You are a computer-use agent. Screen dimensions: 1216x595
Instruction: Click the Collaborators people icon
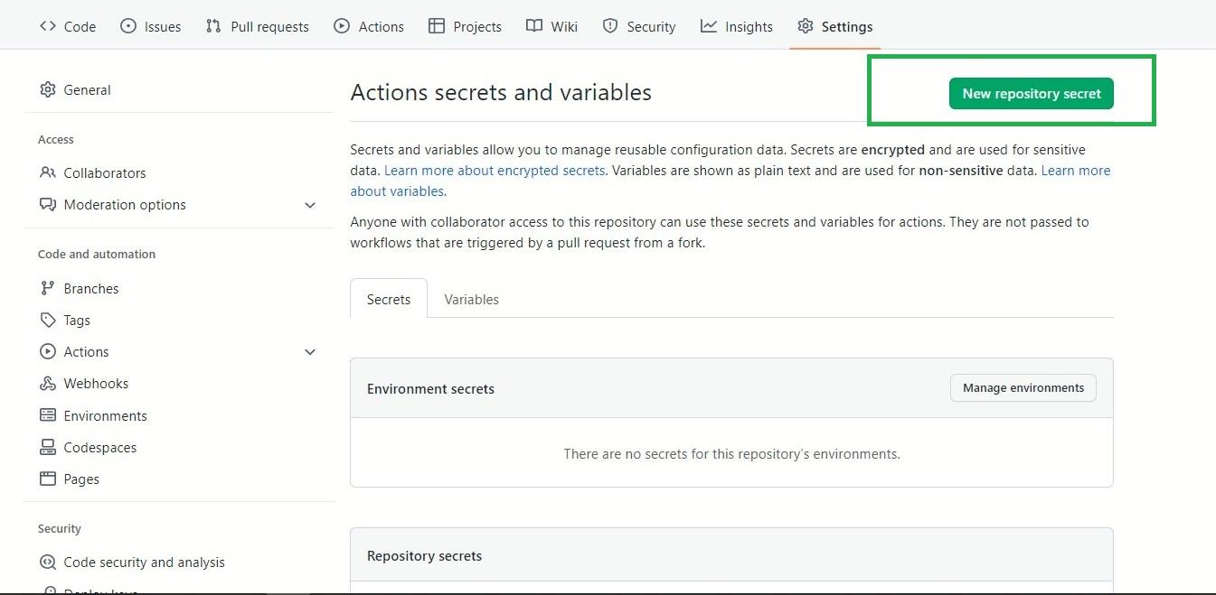[x=48, y=173]
